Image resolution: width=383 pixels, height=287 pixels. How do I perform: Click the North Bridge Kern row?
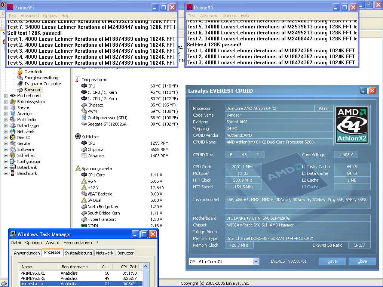pos(122,207)
